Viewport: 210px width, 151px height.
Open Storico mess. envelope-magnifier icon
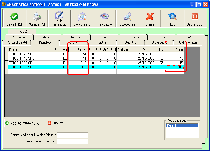[x=82, y=16]
